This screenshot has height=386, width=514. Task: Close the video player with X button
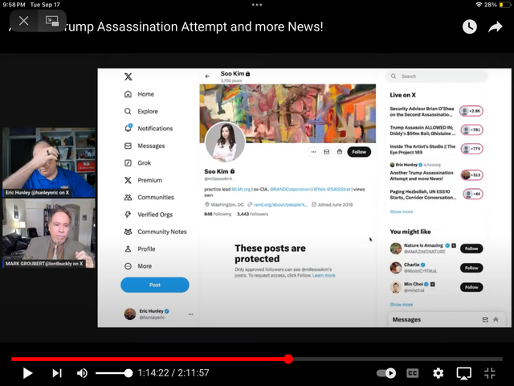click(x=23, y=21)
